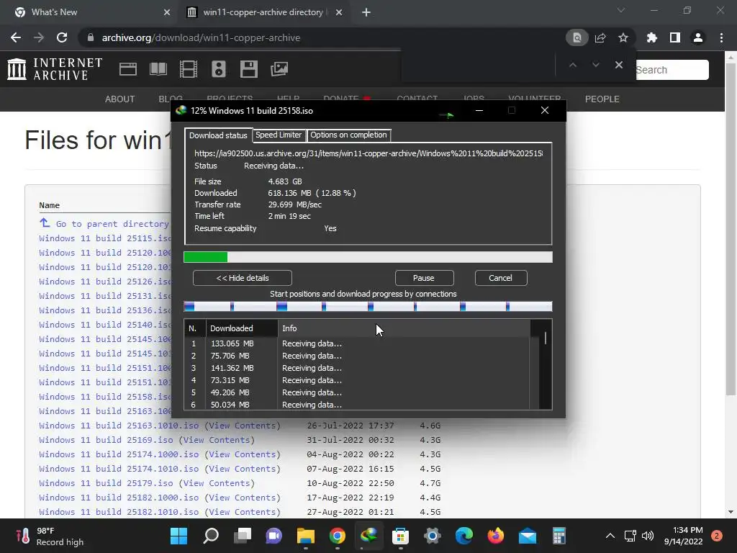Open the Settings gear from taskbar

tap(433, 536)
